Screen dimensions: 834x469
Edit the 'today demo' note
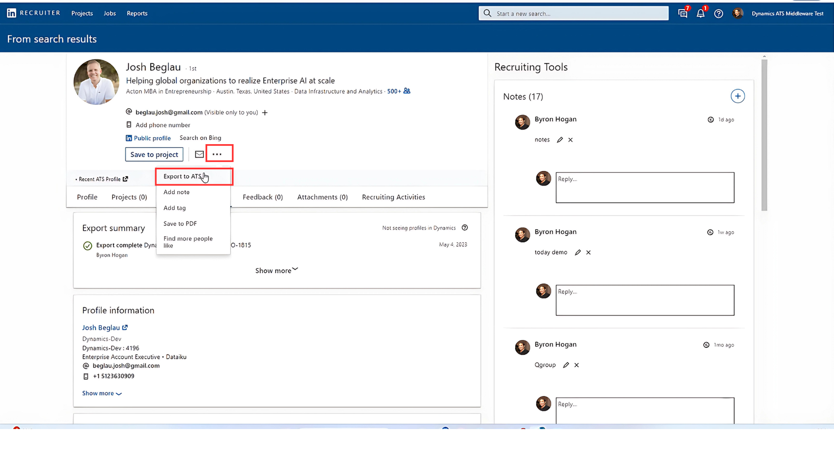(578, 252)
